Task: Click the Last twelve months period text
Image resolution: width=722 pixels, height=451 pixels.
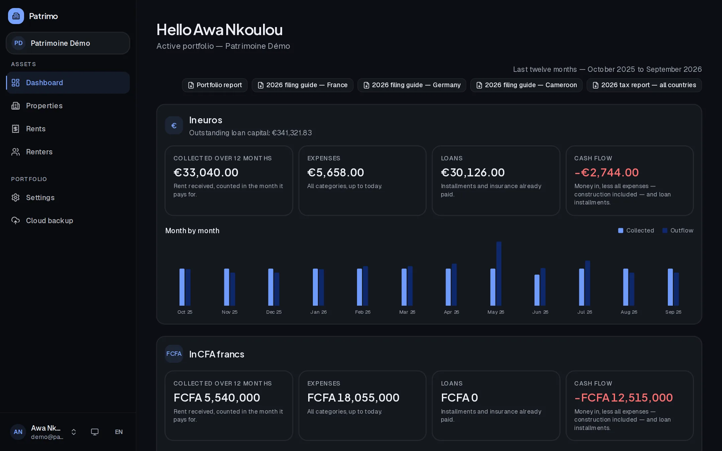Action: 607,69
